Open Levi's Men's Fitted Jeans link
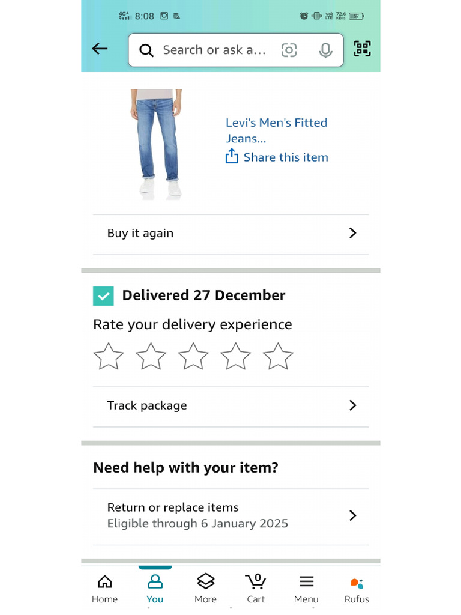Image resolution: width=461 pixels, height=615 pixels. 276,130
